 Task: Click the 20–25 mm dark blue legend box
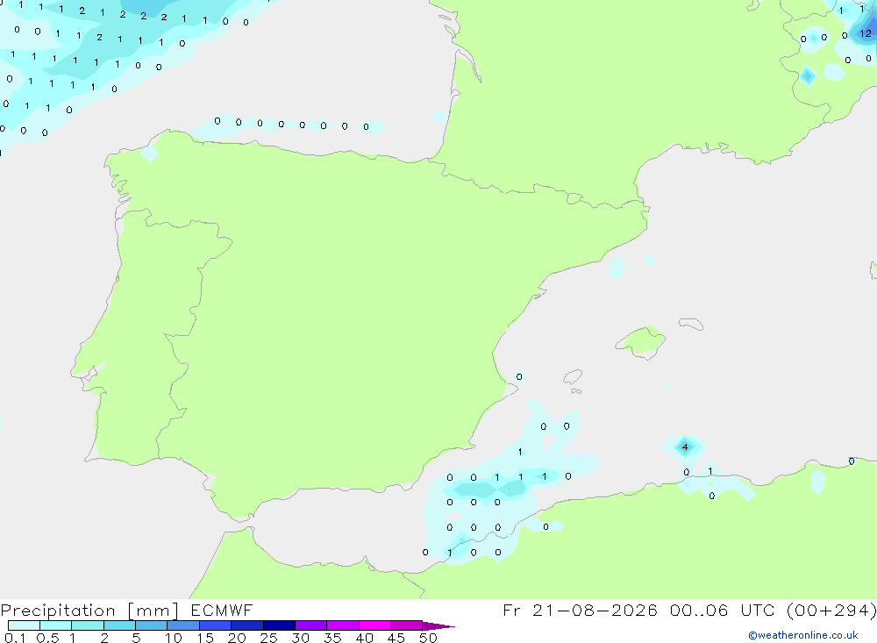click(247, 625)
